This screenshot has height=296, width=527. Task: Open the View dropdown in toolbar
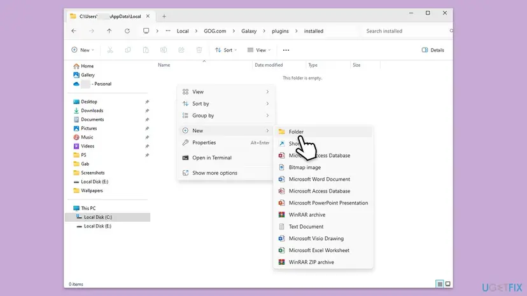pyautogui.click(x=259, y=50)
